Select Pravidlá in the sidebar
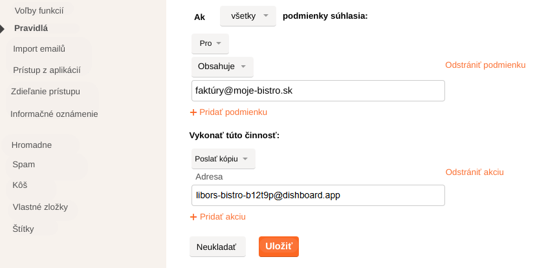Screen dimensions: 546x268 (x=31, y=28)
